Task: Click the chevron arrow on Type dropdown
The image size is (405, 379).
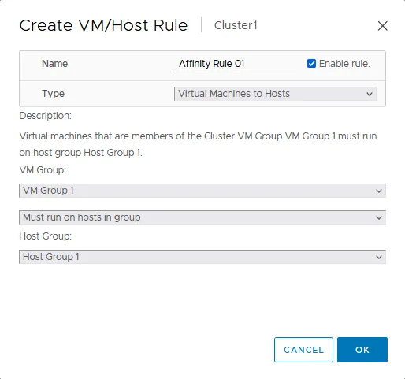Action: (370, 94)
